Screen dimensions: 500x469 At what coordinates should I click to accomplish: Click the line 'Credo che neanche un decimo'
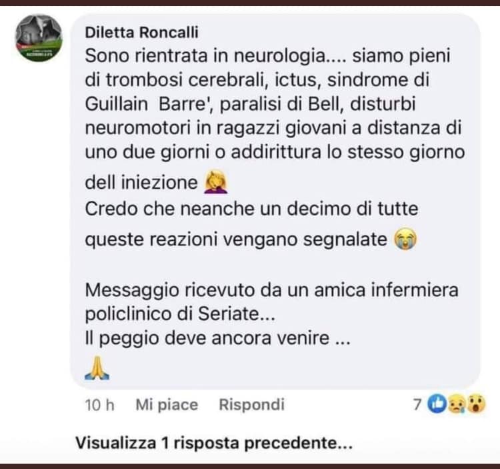point(251,209)
